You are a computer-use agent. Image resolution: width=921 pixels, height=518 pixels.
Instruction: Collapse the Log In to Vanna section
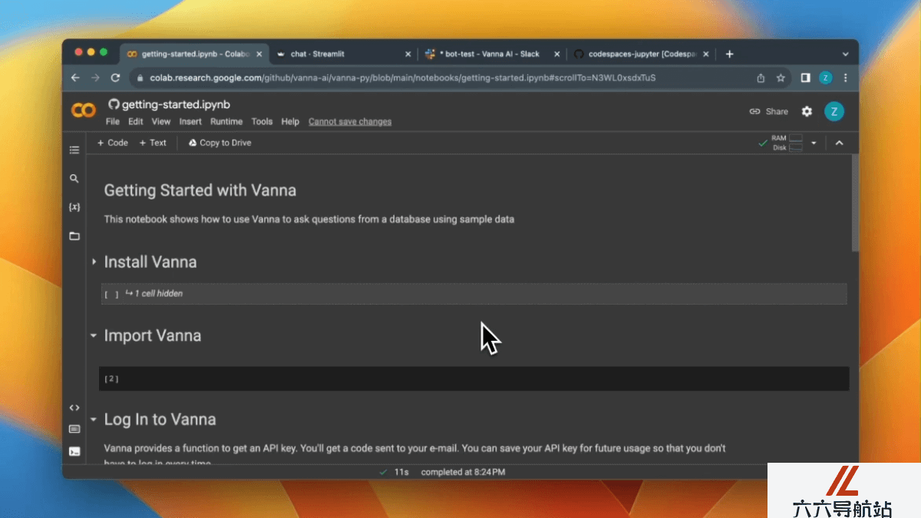94,419
